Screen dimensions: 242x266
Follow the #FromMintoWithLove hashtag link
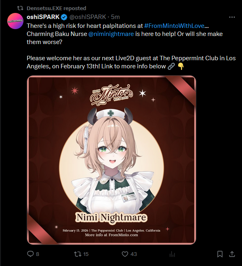(174, 26)
